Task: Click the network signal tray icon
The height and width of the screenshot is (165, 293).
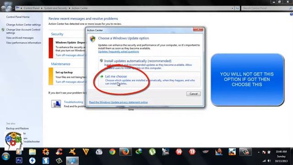Action: pyautogui.click(x=264, y=161)
